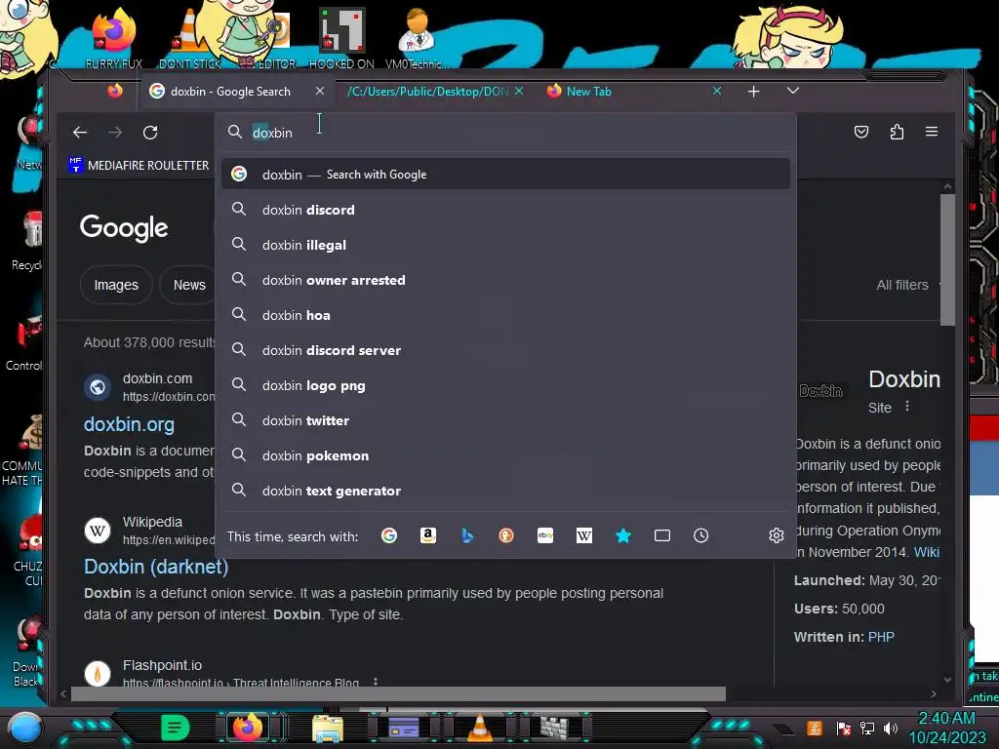Open the PHP link in knowledge panel
Viewport: 999px width, 749px height.
881,637
